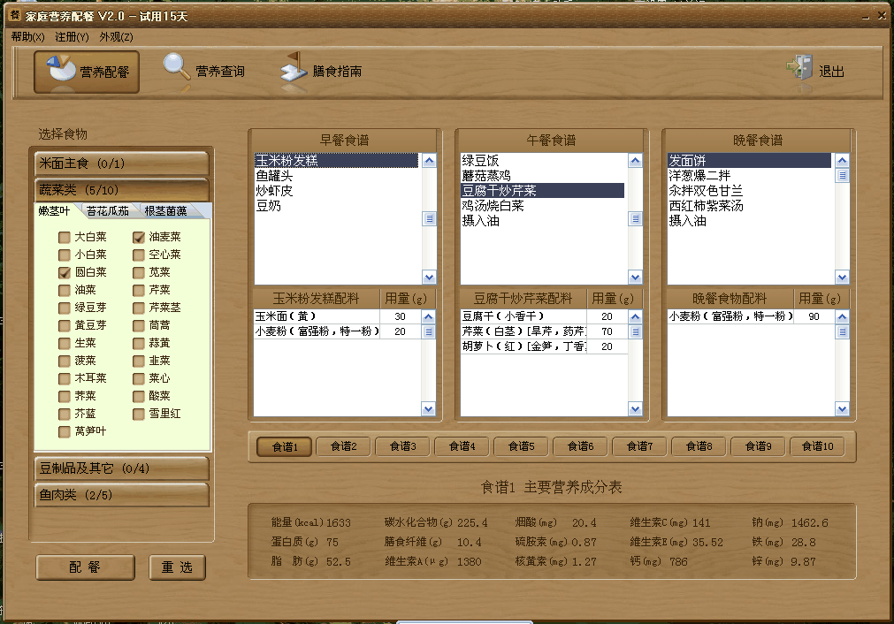
Task: Switch to 食谱10
Action: [818, 446]
